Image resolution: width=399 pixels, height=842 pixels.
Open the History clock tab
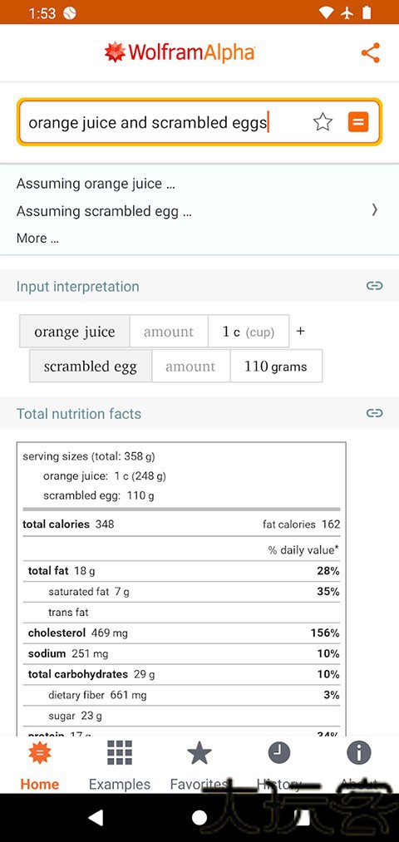coord(279,766)
